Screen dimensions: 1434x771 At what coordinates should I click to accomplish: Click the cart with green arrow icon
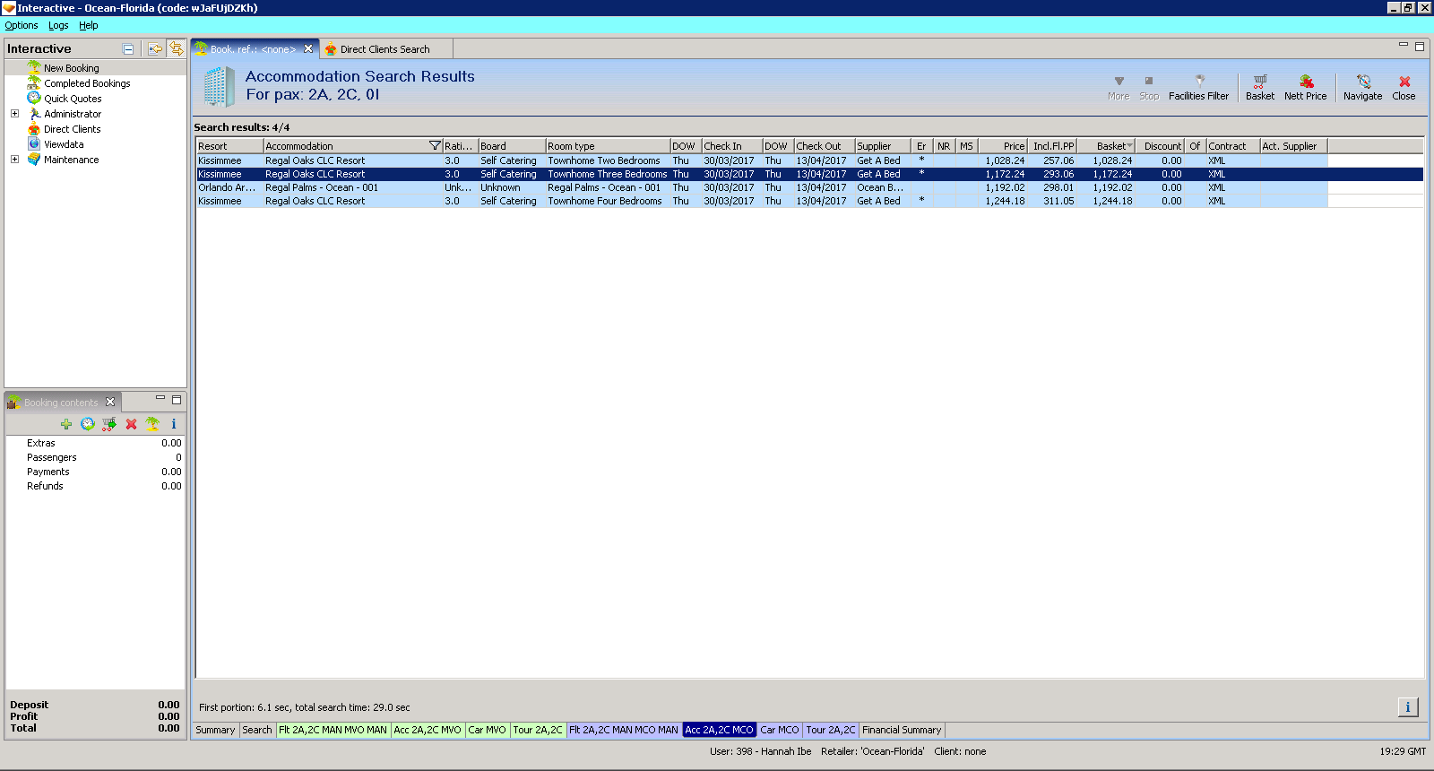pyautogui.click(x=109, y=424)
